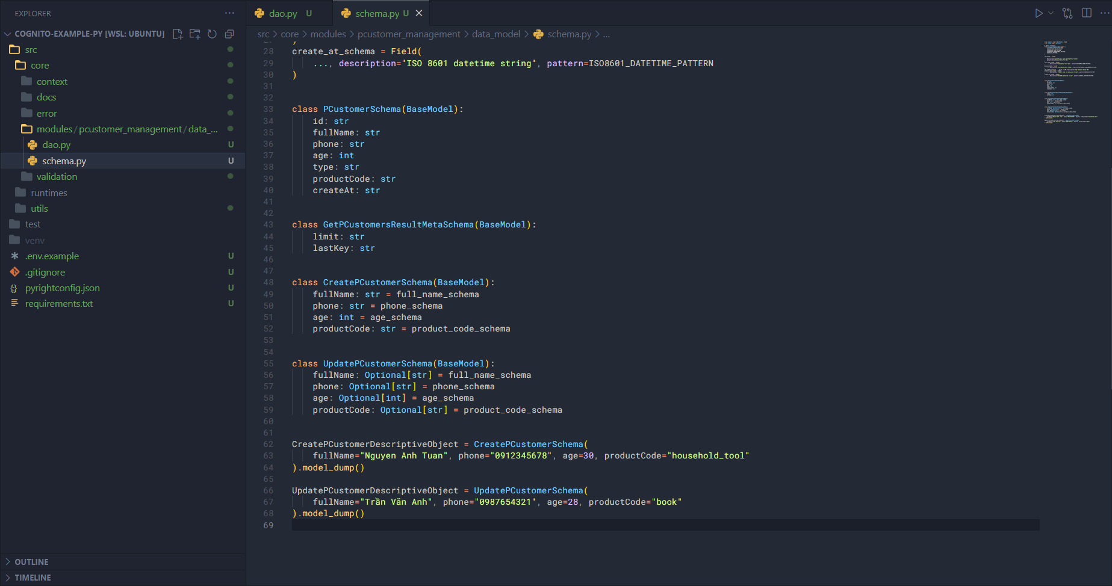Click the New Folder icon in Explorer

[x=195, y=34]
